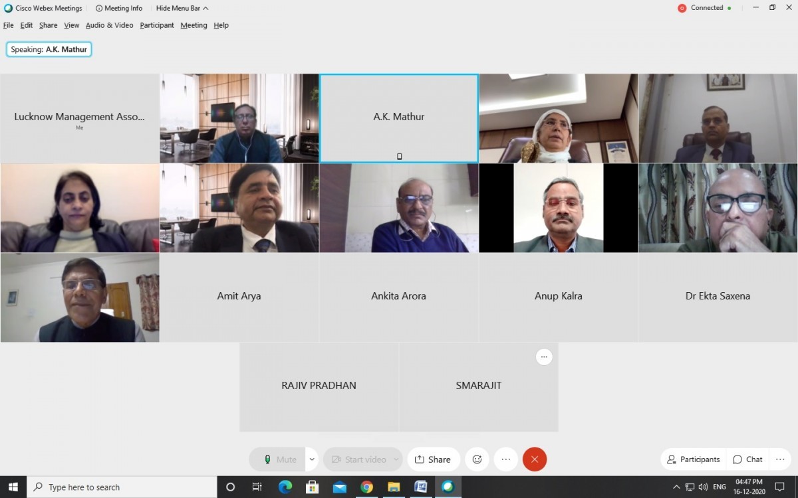Select the A.K. Mathur video tile
The height and width of the screenshot is (498, 798).
click(x=399, y=118)
